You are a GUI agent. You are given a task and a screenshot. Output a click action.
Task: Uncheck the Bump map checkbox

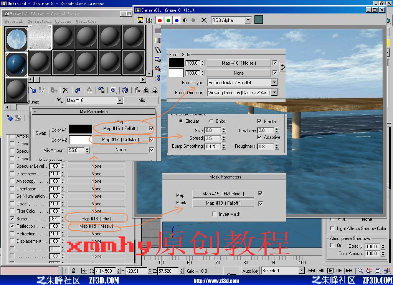pyautogui.click(x=12, y=218)
